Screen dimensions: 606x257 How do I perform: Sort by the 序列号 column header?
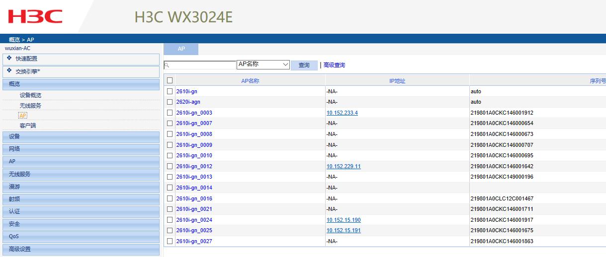point(598,81)
